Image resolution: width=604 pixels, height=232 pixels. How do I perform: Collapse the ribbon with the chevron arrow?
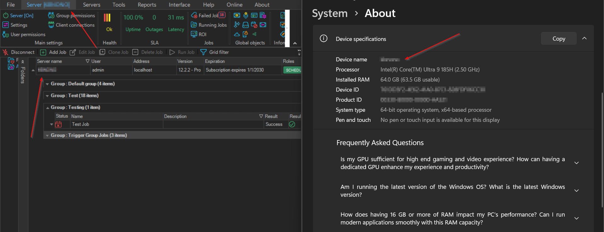(x=295, y=43)
